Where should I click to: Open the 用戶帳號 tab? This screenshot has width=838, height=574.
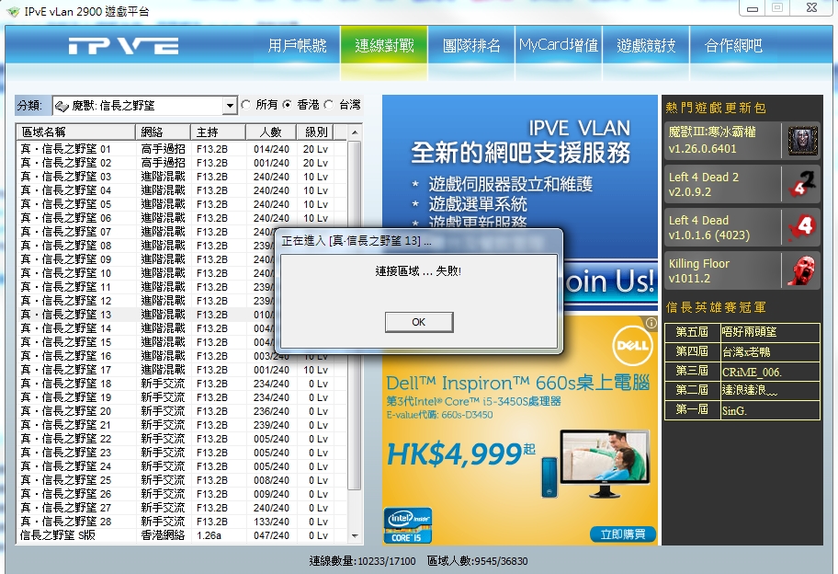(x=297, y=45)
